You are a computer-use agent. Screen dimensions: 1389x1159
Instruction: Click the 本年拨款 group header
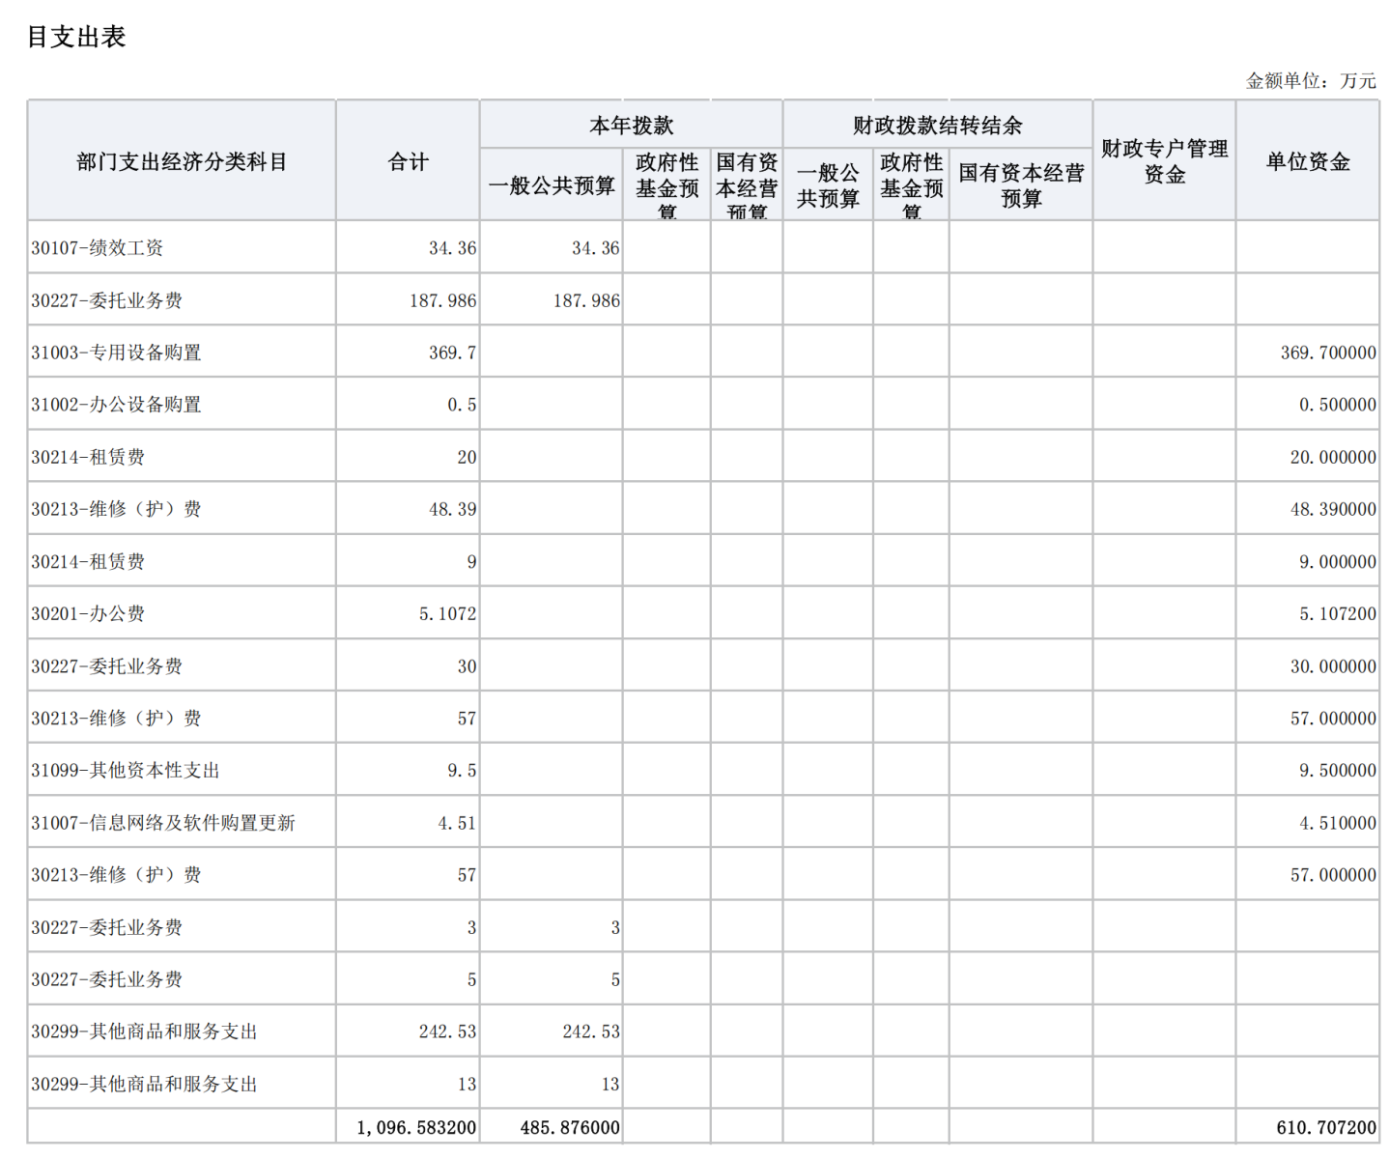631,126
